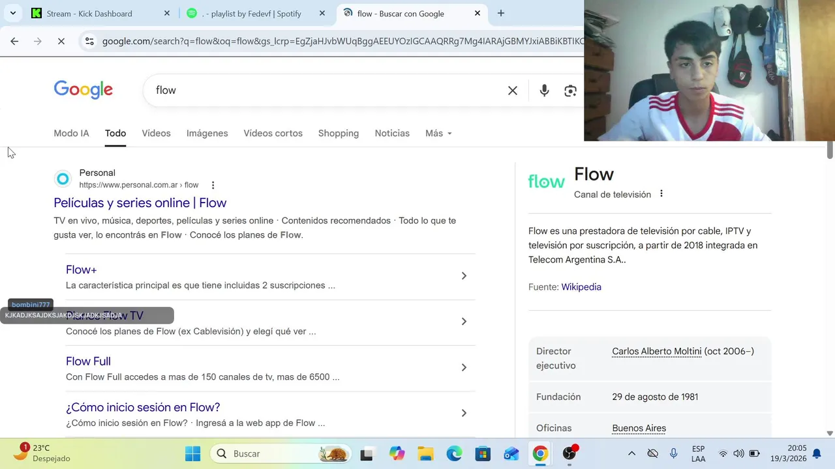The width and height of the screenshot is (835, 469).
Task: Select the Imágenes search filter
Action: [x=207, y=133]
